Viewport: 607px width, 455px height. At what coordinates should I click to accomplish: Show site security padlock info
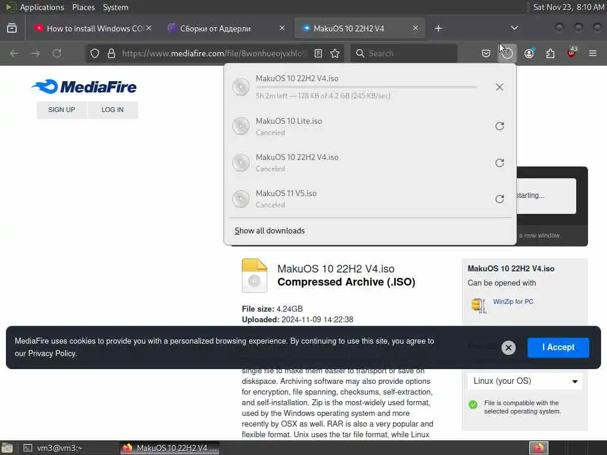tap(111, 53)
